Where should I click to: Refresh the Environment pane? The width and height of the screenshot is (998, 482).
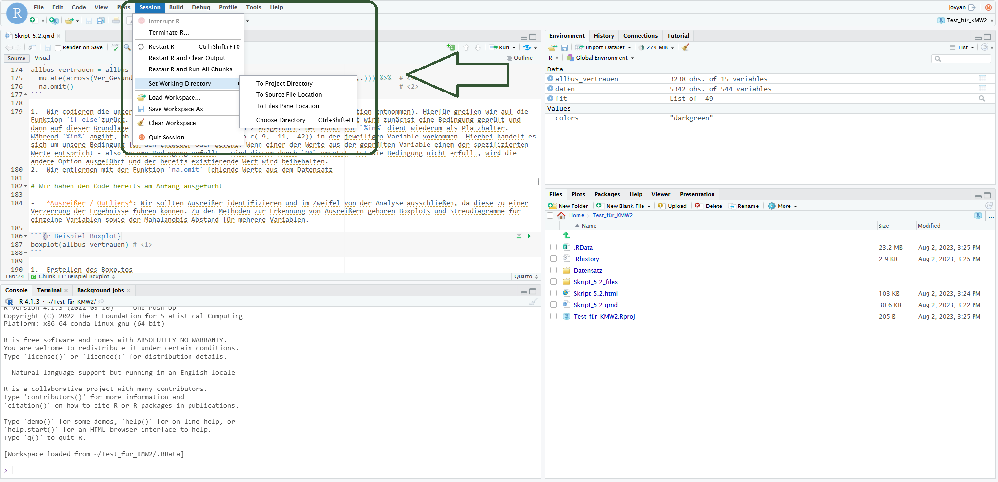point(984,47)
